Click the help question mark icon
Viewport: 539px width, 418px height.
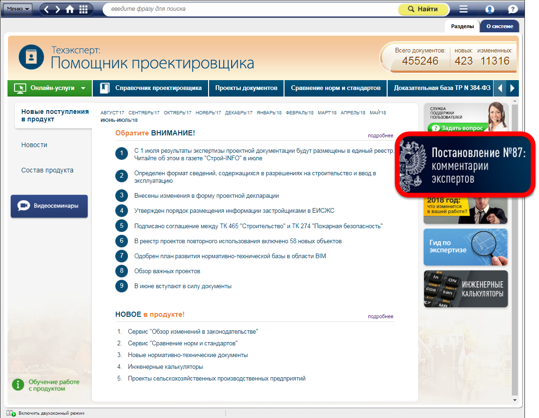(x=513, y=9)
